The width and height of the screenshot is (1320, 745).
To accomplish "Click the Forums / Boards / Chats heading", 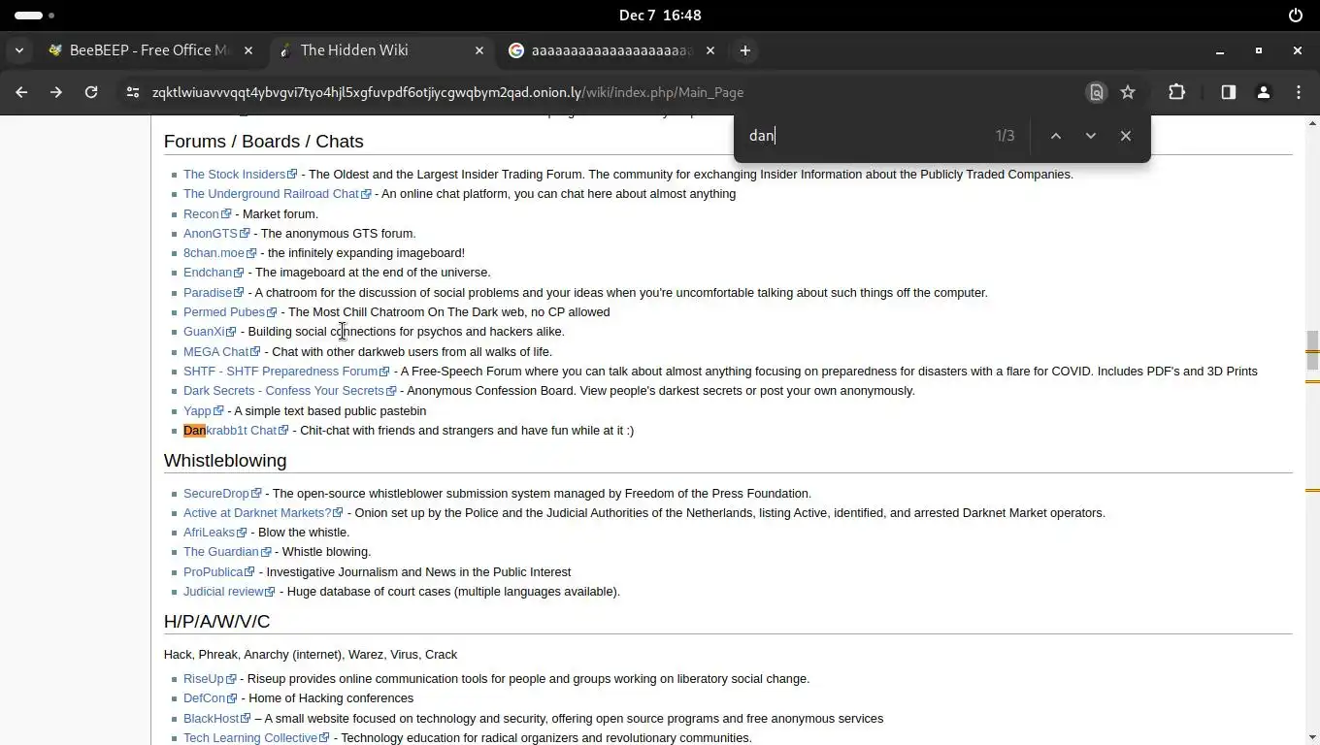I will [x=264, y=142].
